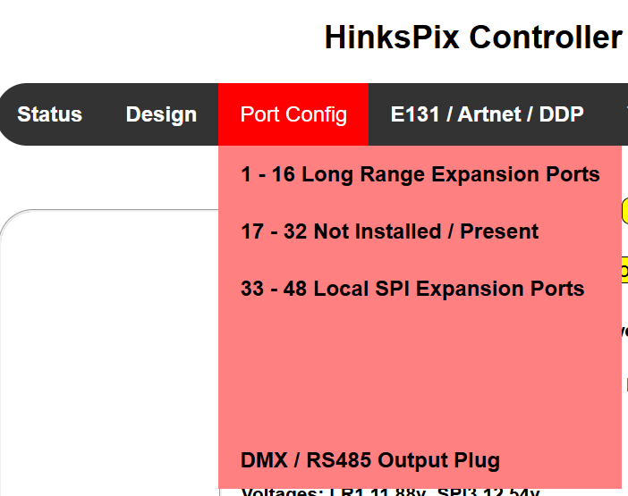Click the word Status in the navigation bar
The height and width of the screenshot is (496, 628).
(49, 114)
